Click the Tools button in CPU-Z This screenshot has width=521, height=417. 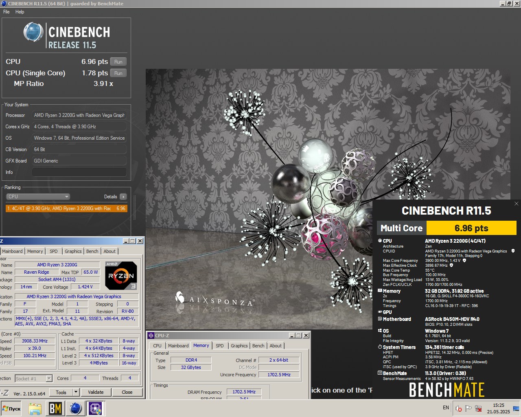coord(61,392)
